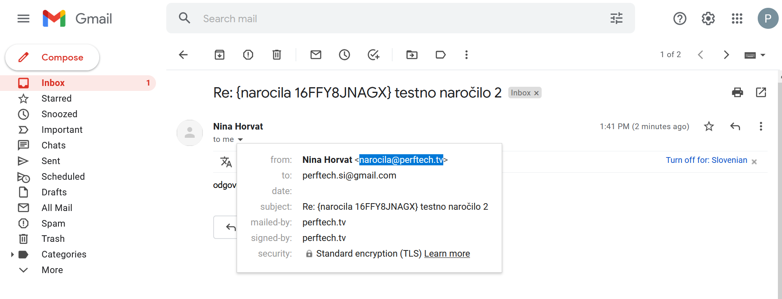
Task: Show search options filter icon
Action: click(x=616, y=18)
